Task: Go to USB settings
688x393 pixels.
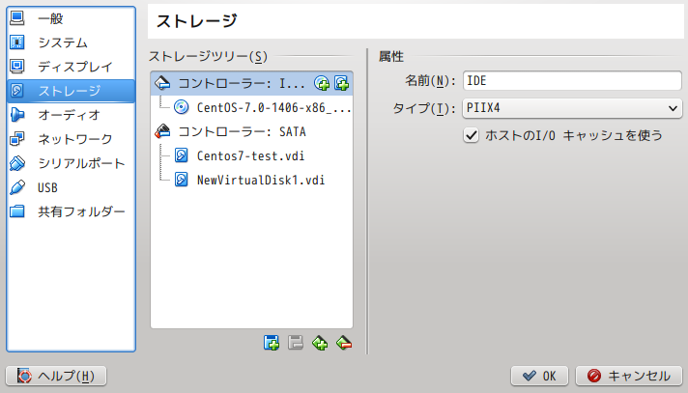Action: pos(71,187)
